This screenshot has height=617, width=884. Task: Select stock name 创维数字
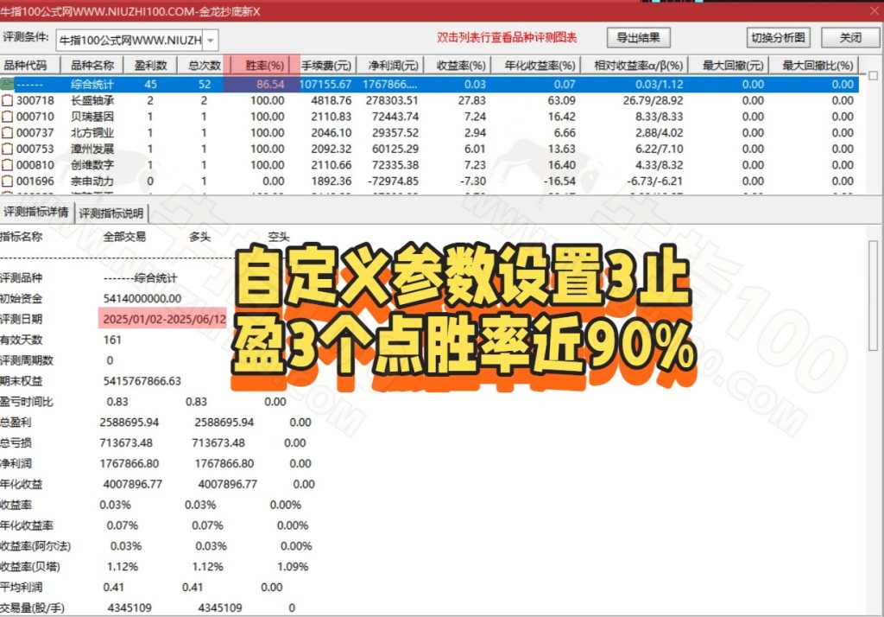92,165
